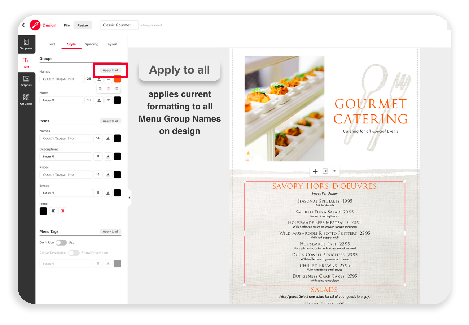Open the Prices font dropdown
469x325 pixels.
coord(66,175)
